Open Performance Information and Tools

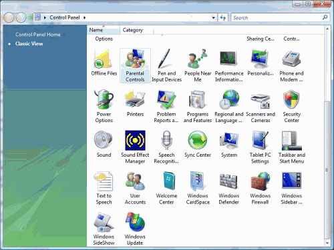pos(229,66)
